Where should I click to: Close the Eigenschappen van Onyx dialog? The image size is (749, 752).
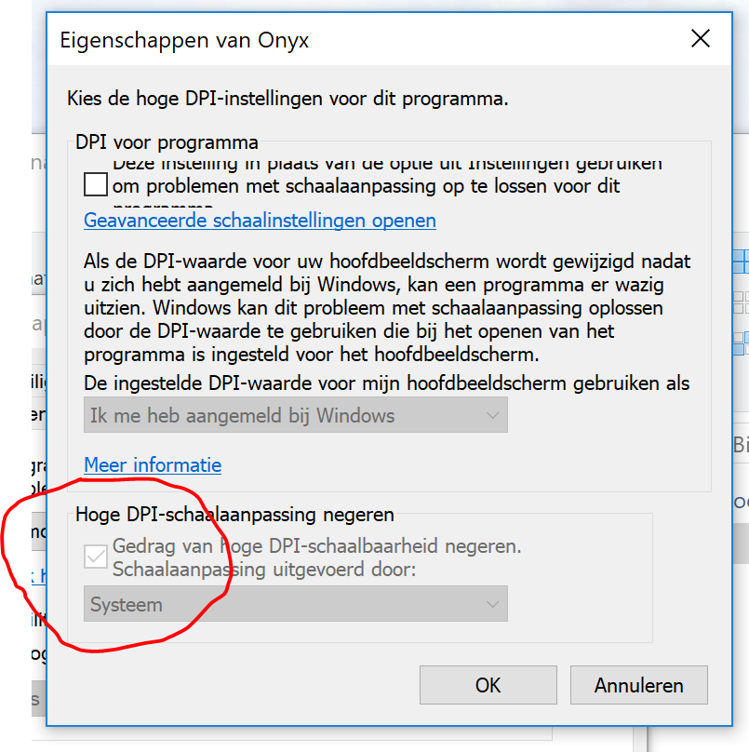700,38
